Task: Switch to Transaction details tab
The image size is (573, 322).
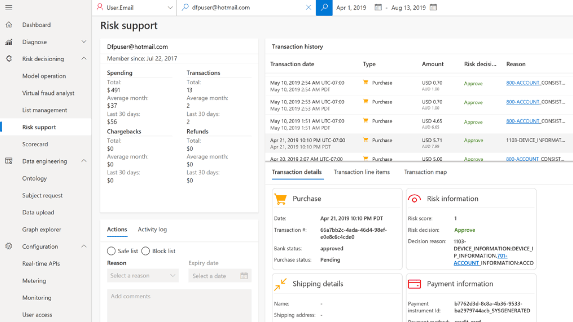Action: pos(297,172)
